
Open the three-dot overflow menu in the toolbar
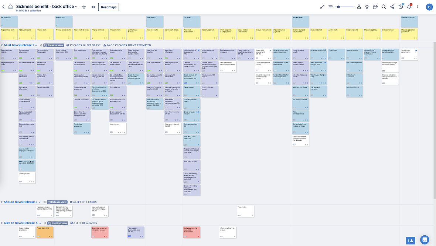[417, 7]
